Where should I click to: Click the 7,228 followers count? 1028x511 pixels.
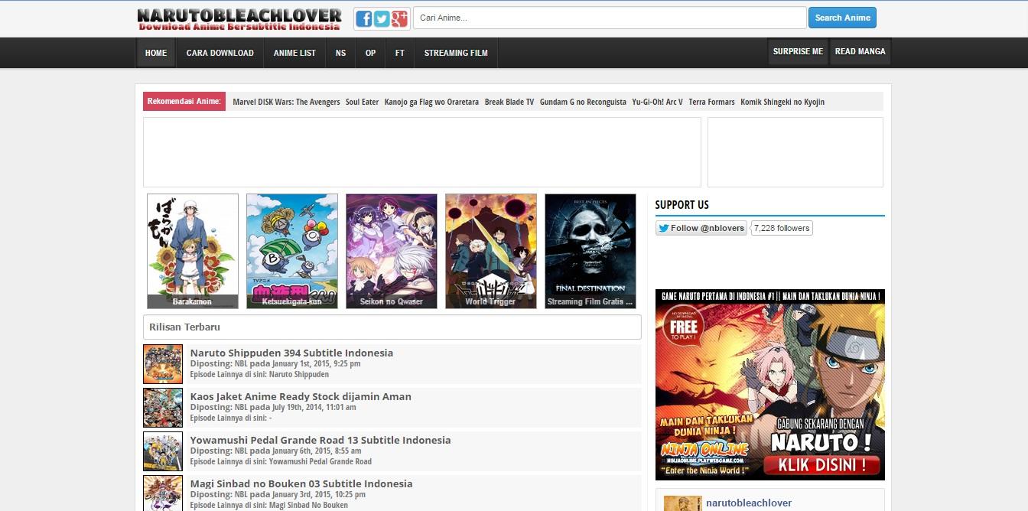coord(782,228)
